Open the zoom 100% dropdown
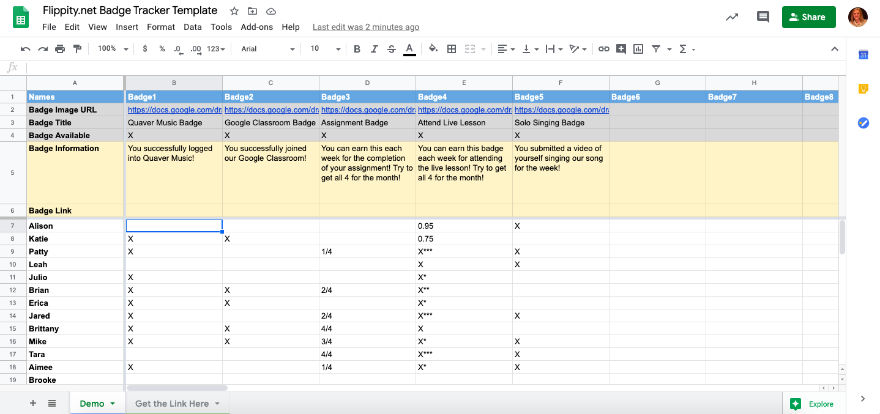 click(113, 49)
